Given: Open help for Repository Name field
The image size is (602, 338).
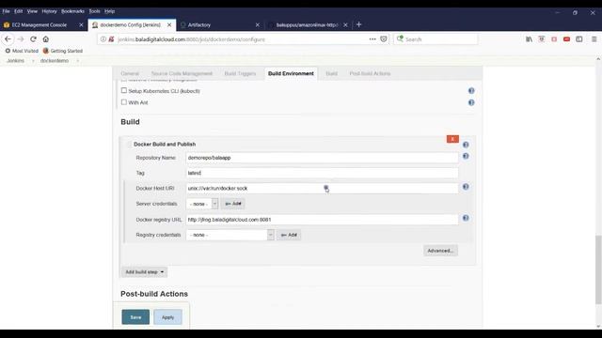Looking at the screenshot, I should point(466,156).
